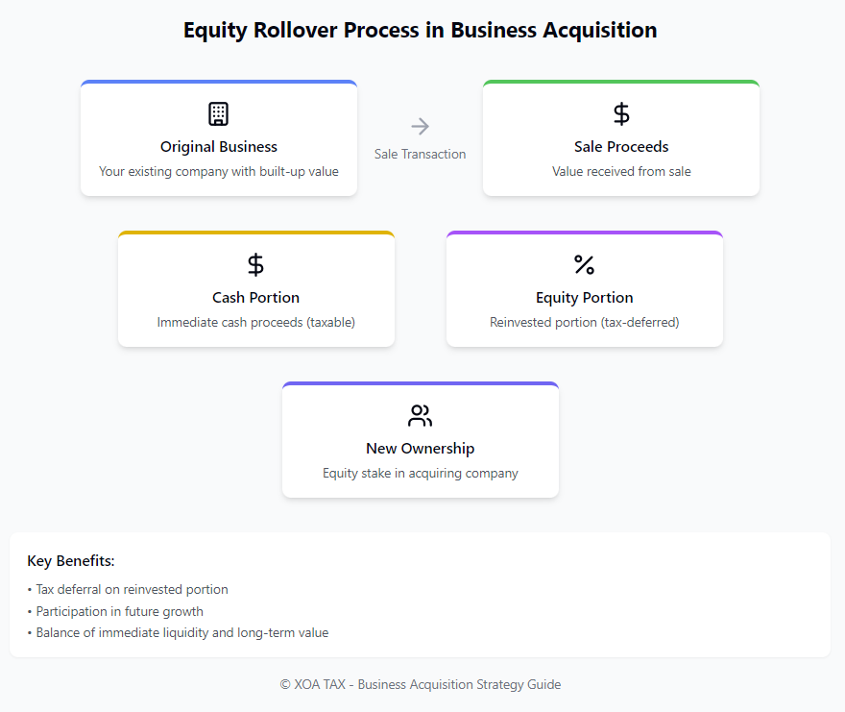Click the Sale Transaction label

420,154
